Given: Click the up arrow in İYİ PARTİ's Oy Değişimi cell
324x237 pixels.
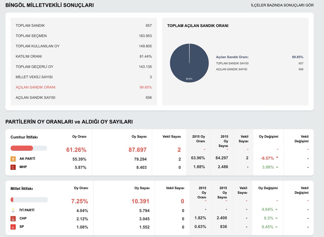Looking at the screenshot, I should coord(276,209).
